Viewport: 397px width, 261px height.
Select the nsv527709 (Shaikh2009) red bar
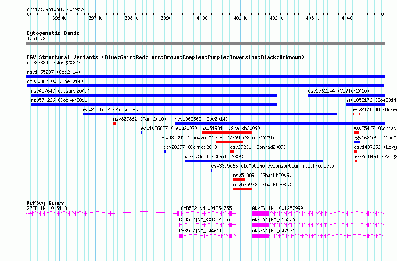coord(229,142)
